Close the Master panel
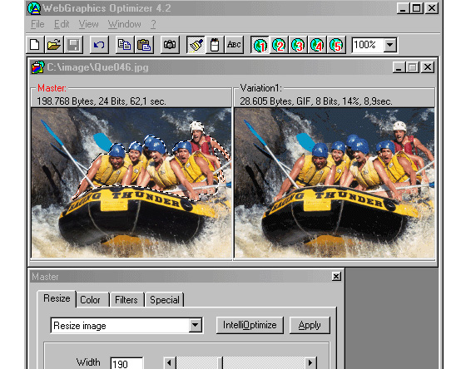 [336, 277]
